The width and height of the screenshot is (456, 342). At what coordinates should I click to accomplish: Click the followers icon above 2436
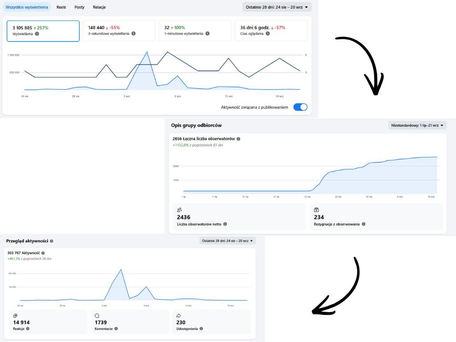coord(179,210)
